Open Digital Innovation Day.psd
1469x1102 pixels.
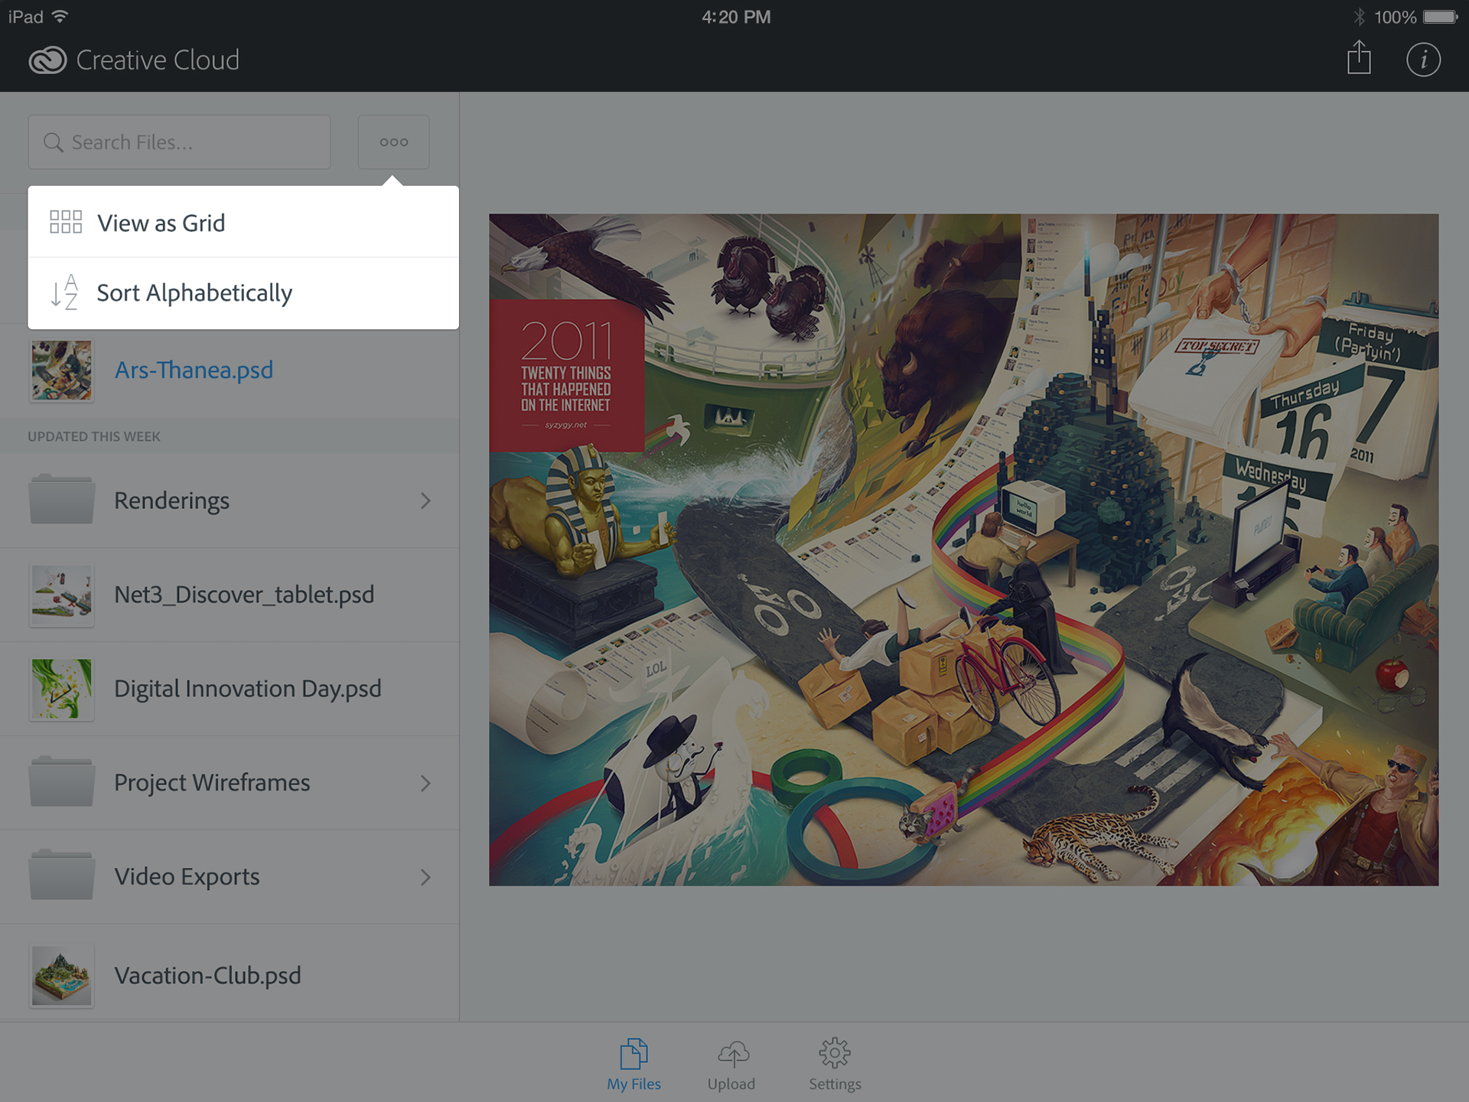pos(230,689)
